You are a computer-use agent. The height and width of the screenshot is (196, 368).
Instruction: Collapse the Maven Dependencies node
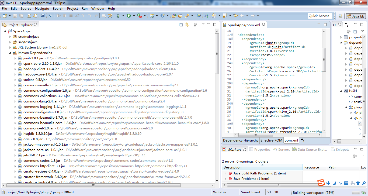pyautogui.click(x=10, y=53)
